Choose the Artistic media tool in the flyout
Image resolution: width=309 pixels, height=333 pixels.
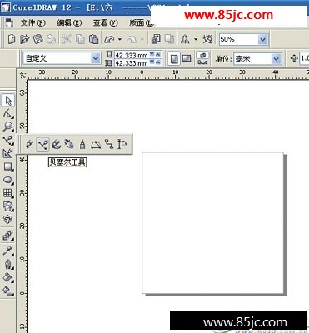(56, 144)
